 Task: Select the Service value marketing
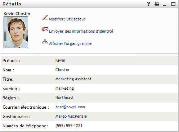click(x=64, y=88)
